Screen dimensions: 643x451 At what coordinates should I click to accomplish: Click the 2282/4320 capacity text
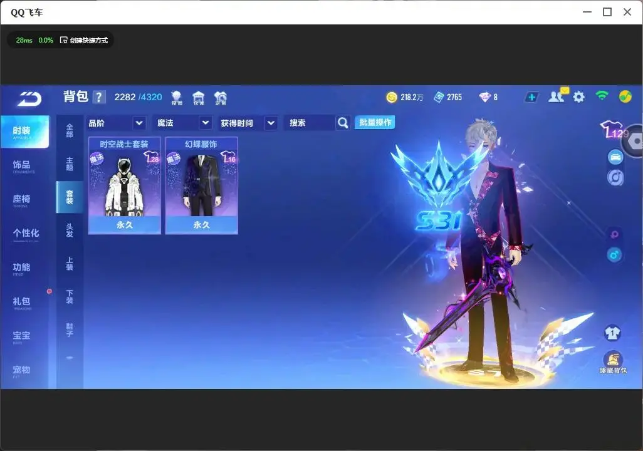tap(139, 97)
